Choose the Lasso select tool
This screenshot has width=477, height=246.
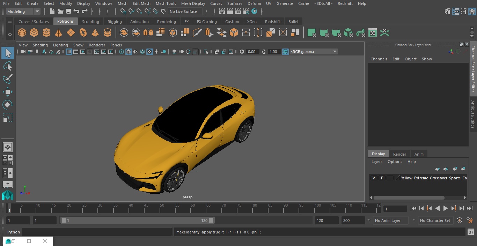point(7,66)
